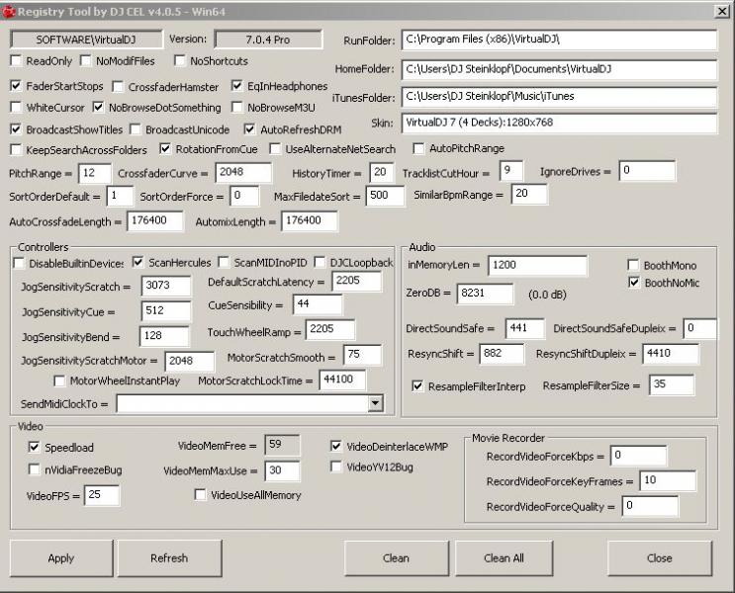The width and height of the screenshot is (735, 593).
Task: Click the Refresh button
Action: 170,557
